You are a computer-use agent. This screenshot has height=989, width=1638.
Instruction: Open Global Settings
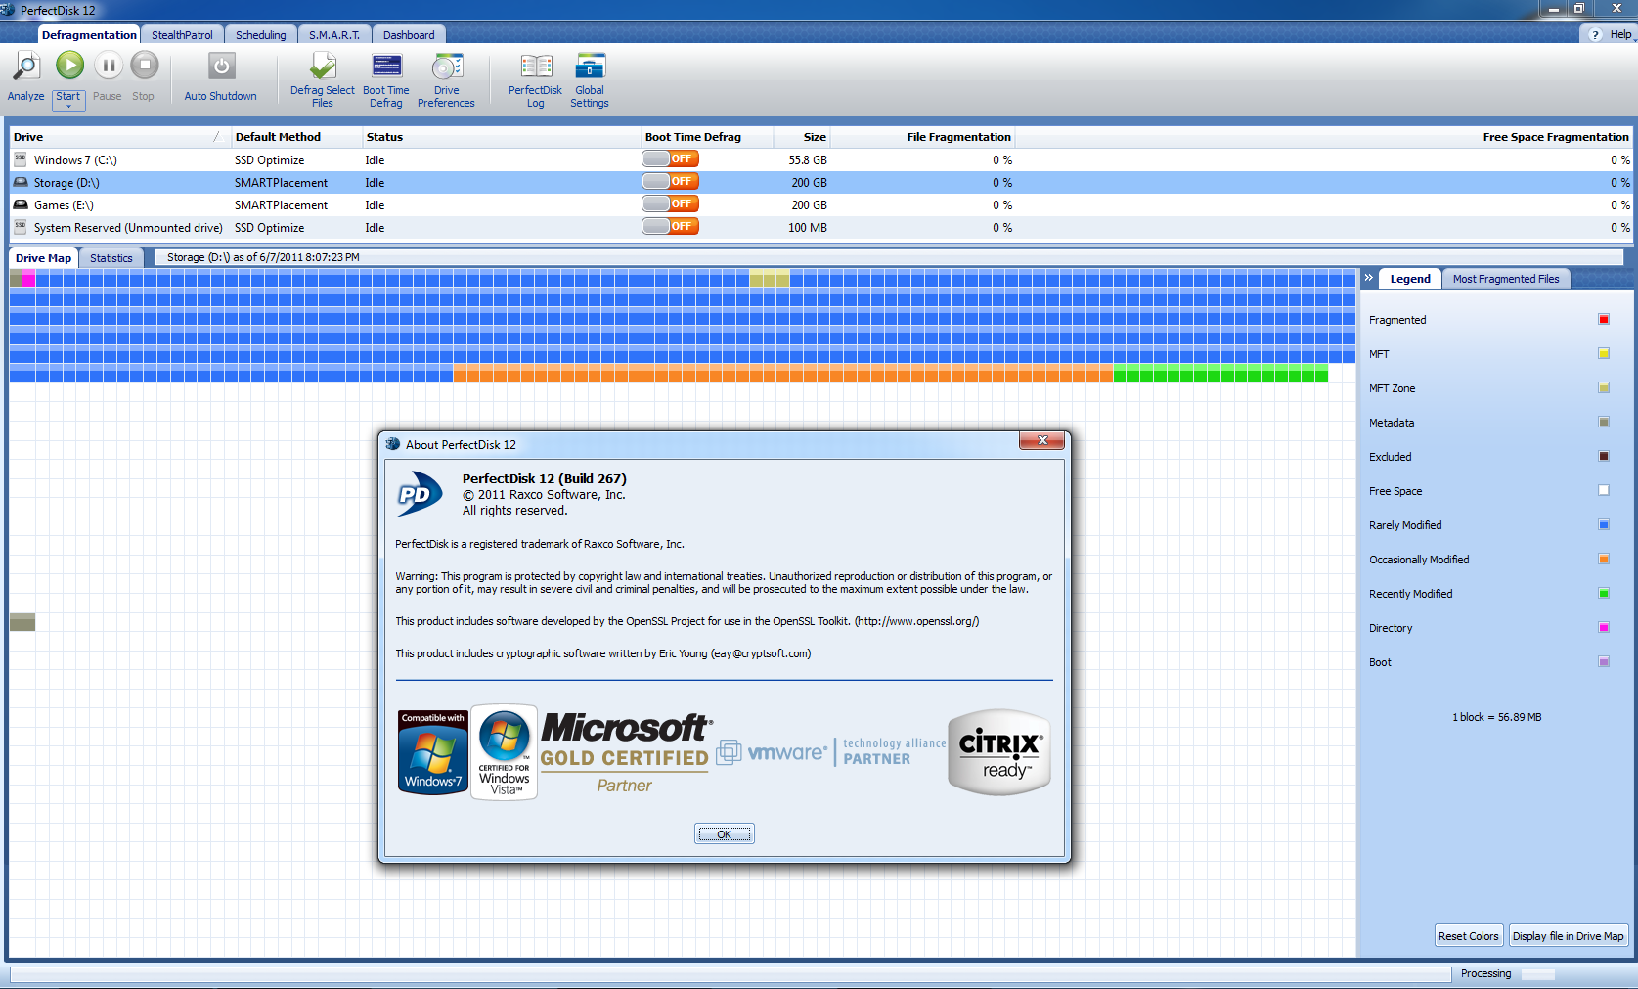[x=590, y=67]
